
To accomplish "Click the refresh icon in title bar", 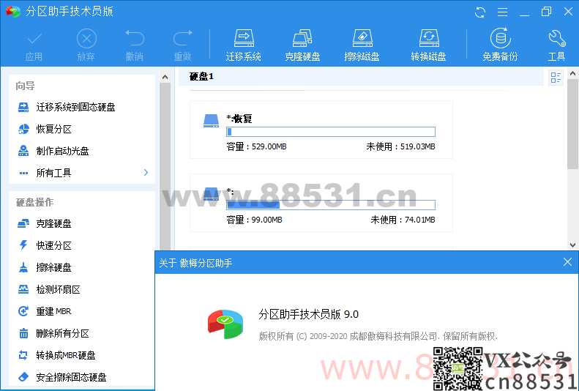I will click(x=480, y=12).
